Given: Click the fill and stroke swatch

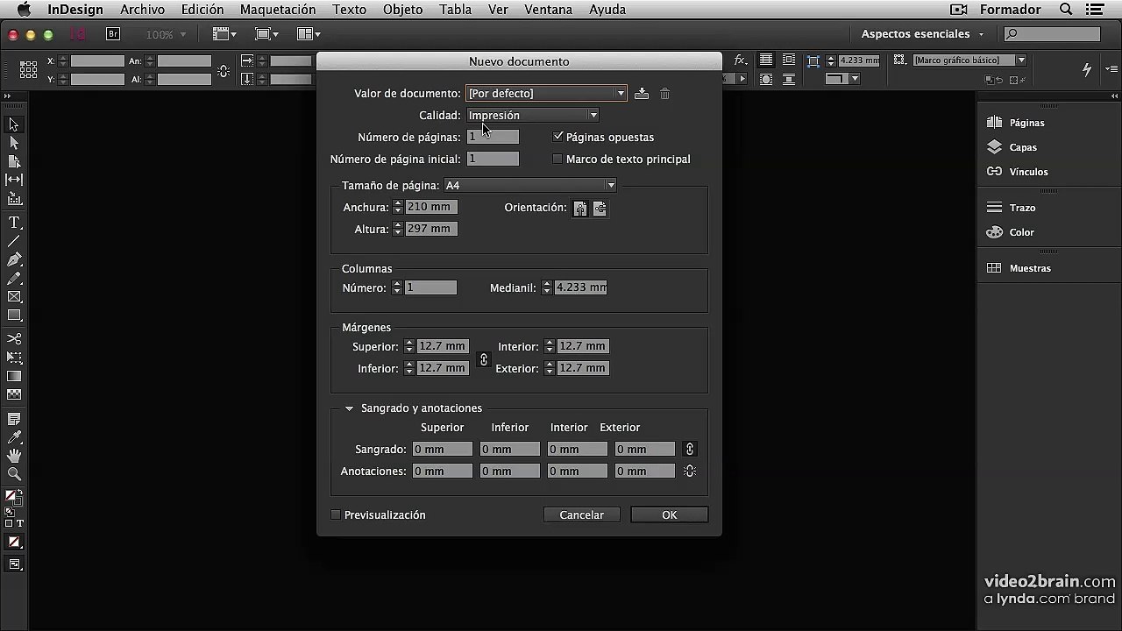Looking at the screenshot, I should (x=14, y=498).
